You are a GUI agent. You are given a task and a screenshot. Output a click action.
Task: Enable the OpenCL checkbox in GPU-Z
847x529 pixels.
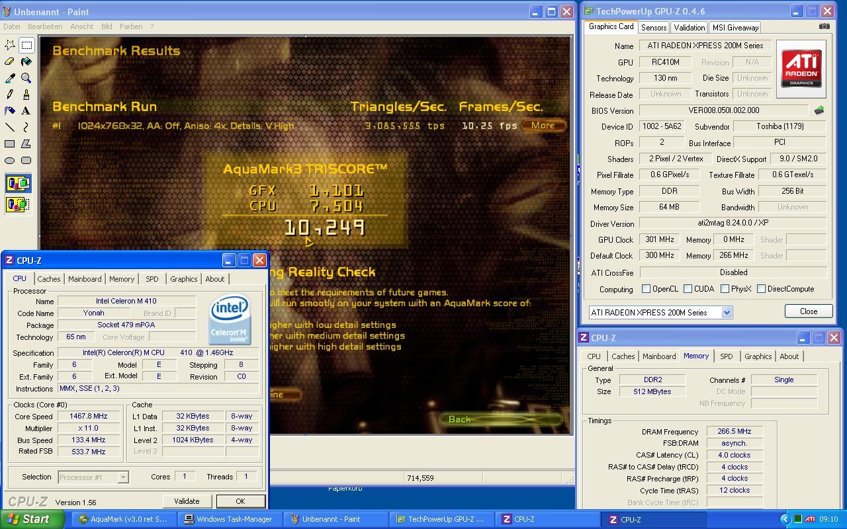pyautogui.click(x=646, y=289)
